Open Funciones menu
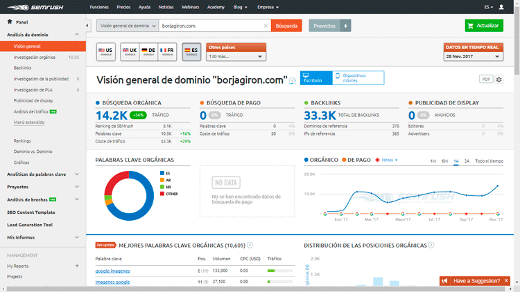The image size is (520, 292). (x=99, y=7)
